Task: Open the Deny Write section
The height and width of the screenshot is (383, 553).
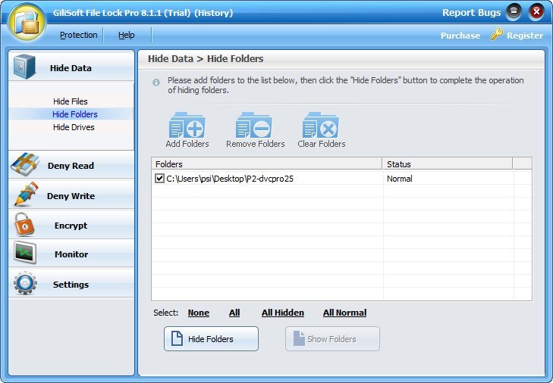Action: coord(71,195)
